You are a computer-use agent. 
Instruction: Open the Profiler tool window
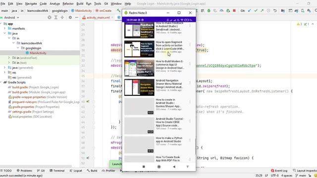[x=108, y=171]
